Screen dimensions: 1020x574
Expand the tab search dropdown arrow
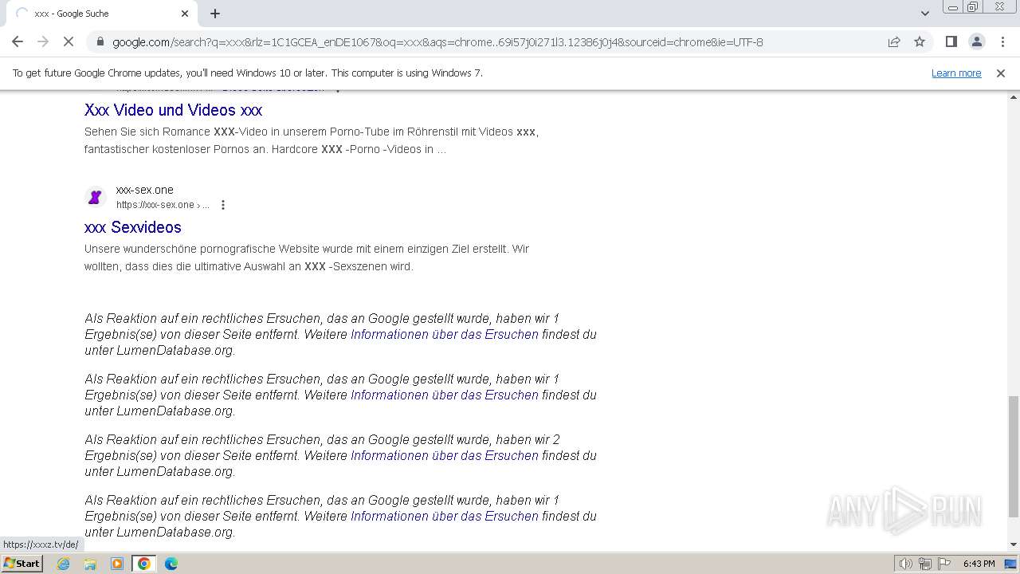[x=924, y=14]
